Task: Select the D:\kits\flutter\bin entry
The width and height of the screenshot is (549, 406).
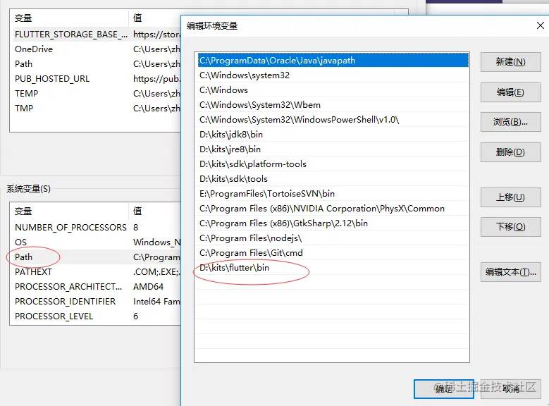Action: click(x=333, y=268)
